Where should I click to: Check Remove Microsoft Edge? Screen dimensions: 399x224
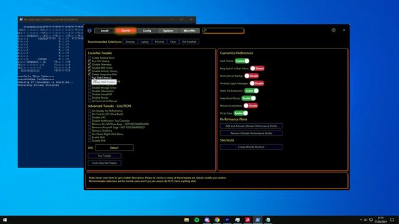click(x=89, y=128)
